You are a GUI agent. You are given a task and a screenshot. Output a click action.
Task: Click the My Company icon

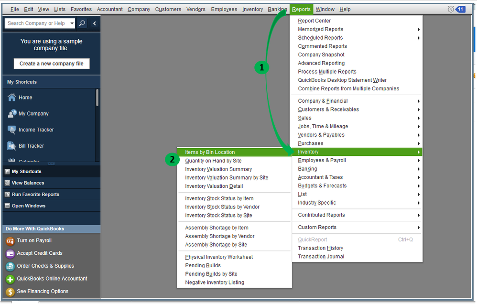tap(11, 113)
